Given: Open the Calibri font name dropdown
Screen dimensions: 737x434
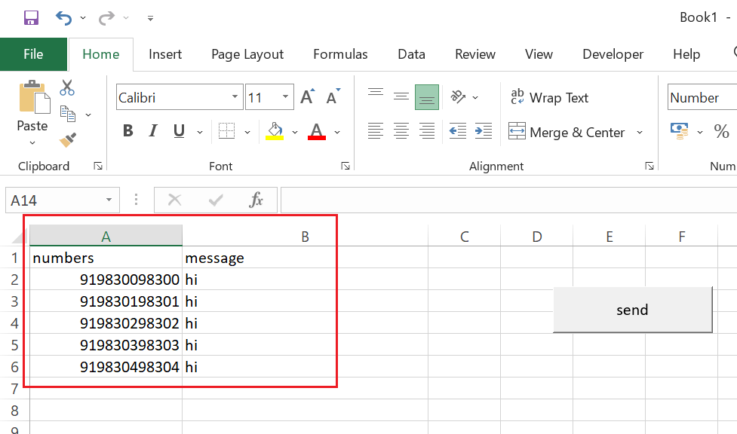Looking at the screenshot, I should [235, 96].
